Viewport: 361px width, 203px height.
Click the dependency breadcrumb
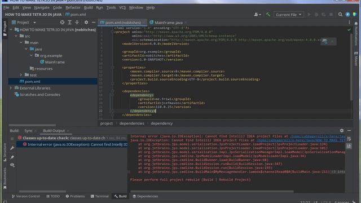[x=162, y=123]
